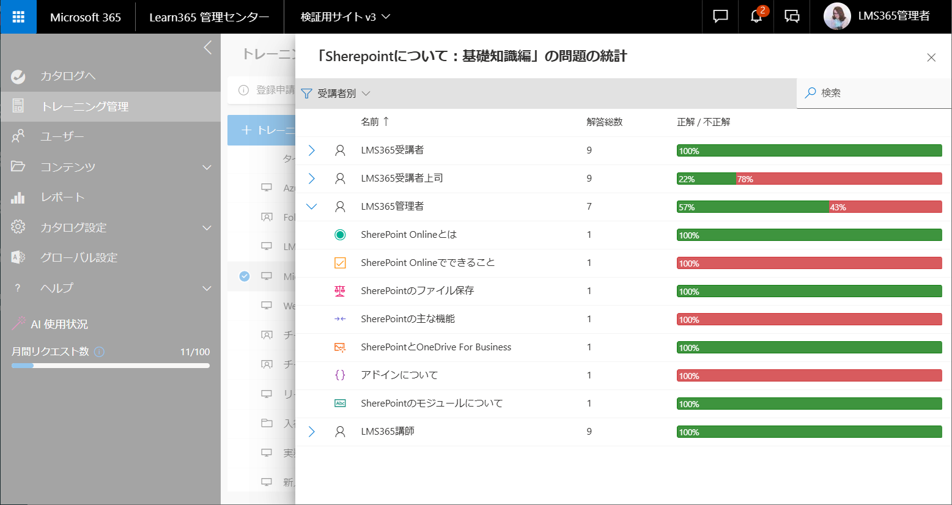Expand the カタログ設定 submenu chevron

[x=207, y=227]
